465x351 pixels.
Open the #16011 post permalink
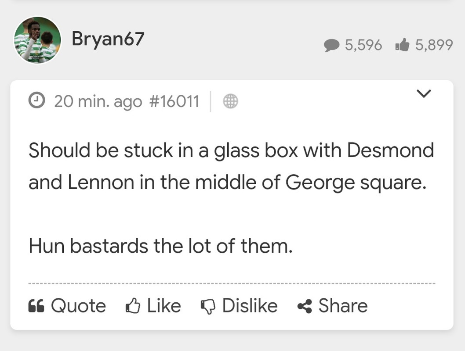point(174,102)
